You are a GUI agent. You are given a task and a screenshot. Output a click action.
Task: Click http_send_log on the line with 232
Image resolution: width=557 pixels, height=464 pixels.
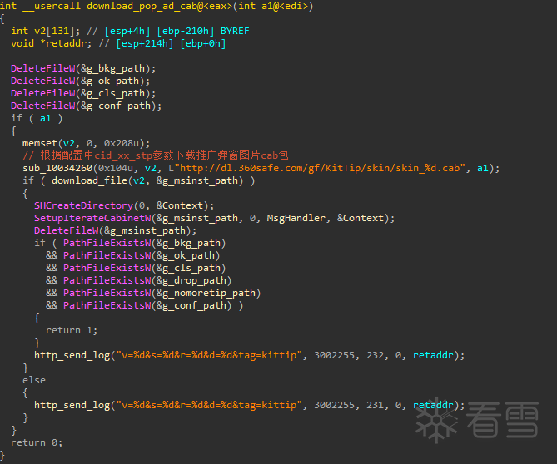[72, 355]
